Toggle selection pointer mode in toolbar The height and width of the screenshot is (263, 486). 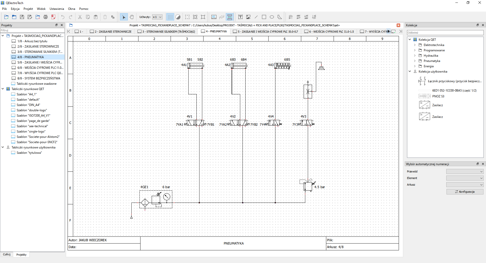(124, 17)
